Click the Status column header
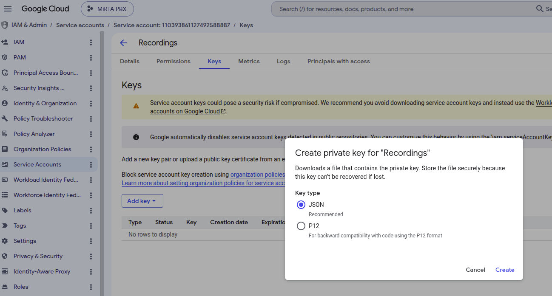The height and width of the screenshot is (296, 552). [164, 222]
